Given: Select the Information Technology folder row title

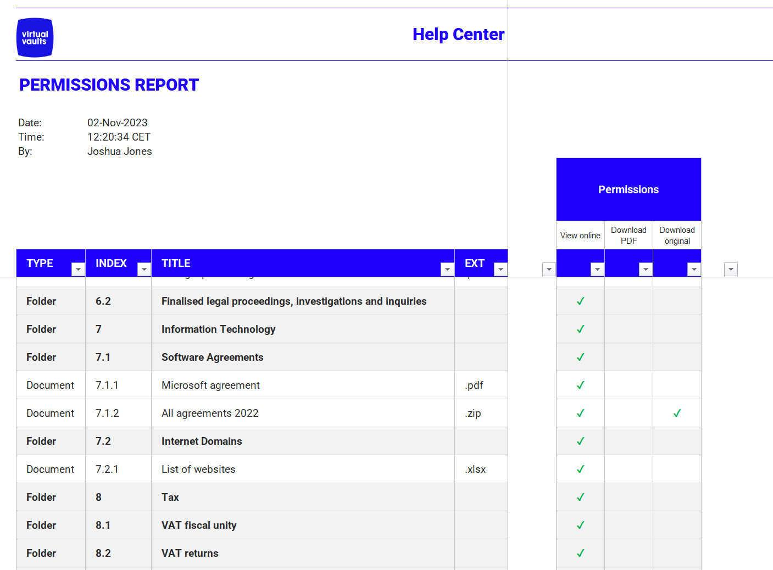Looking at the screenshot, I should [218, 329].
